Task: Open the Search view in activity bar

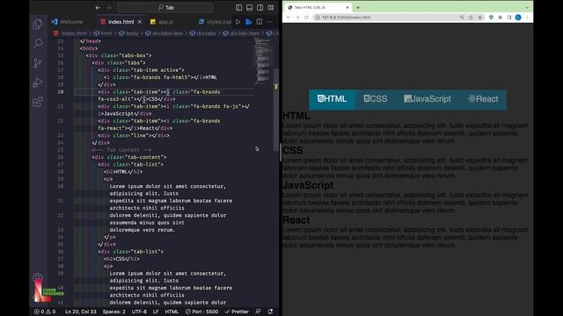Action: (x=37, y=44)
